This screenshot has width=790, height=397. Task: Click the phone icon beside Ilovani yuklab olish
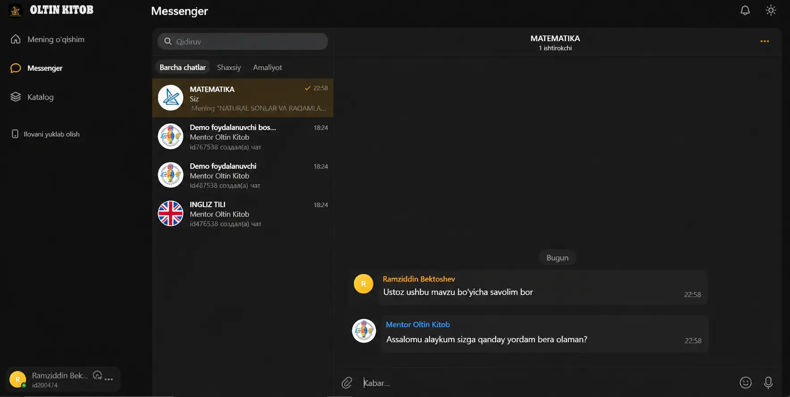coord(15,134)
